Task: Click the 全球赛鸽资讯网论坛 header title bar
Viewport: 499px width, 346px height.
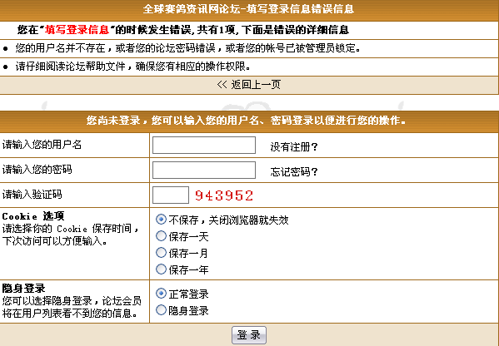Action: pyautogui.click(x=249, y=9)
